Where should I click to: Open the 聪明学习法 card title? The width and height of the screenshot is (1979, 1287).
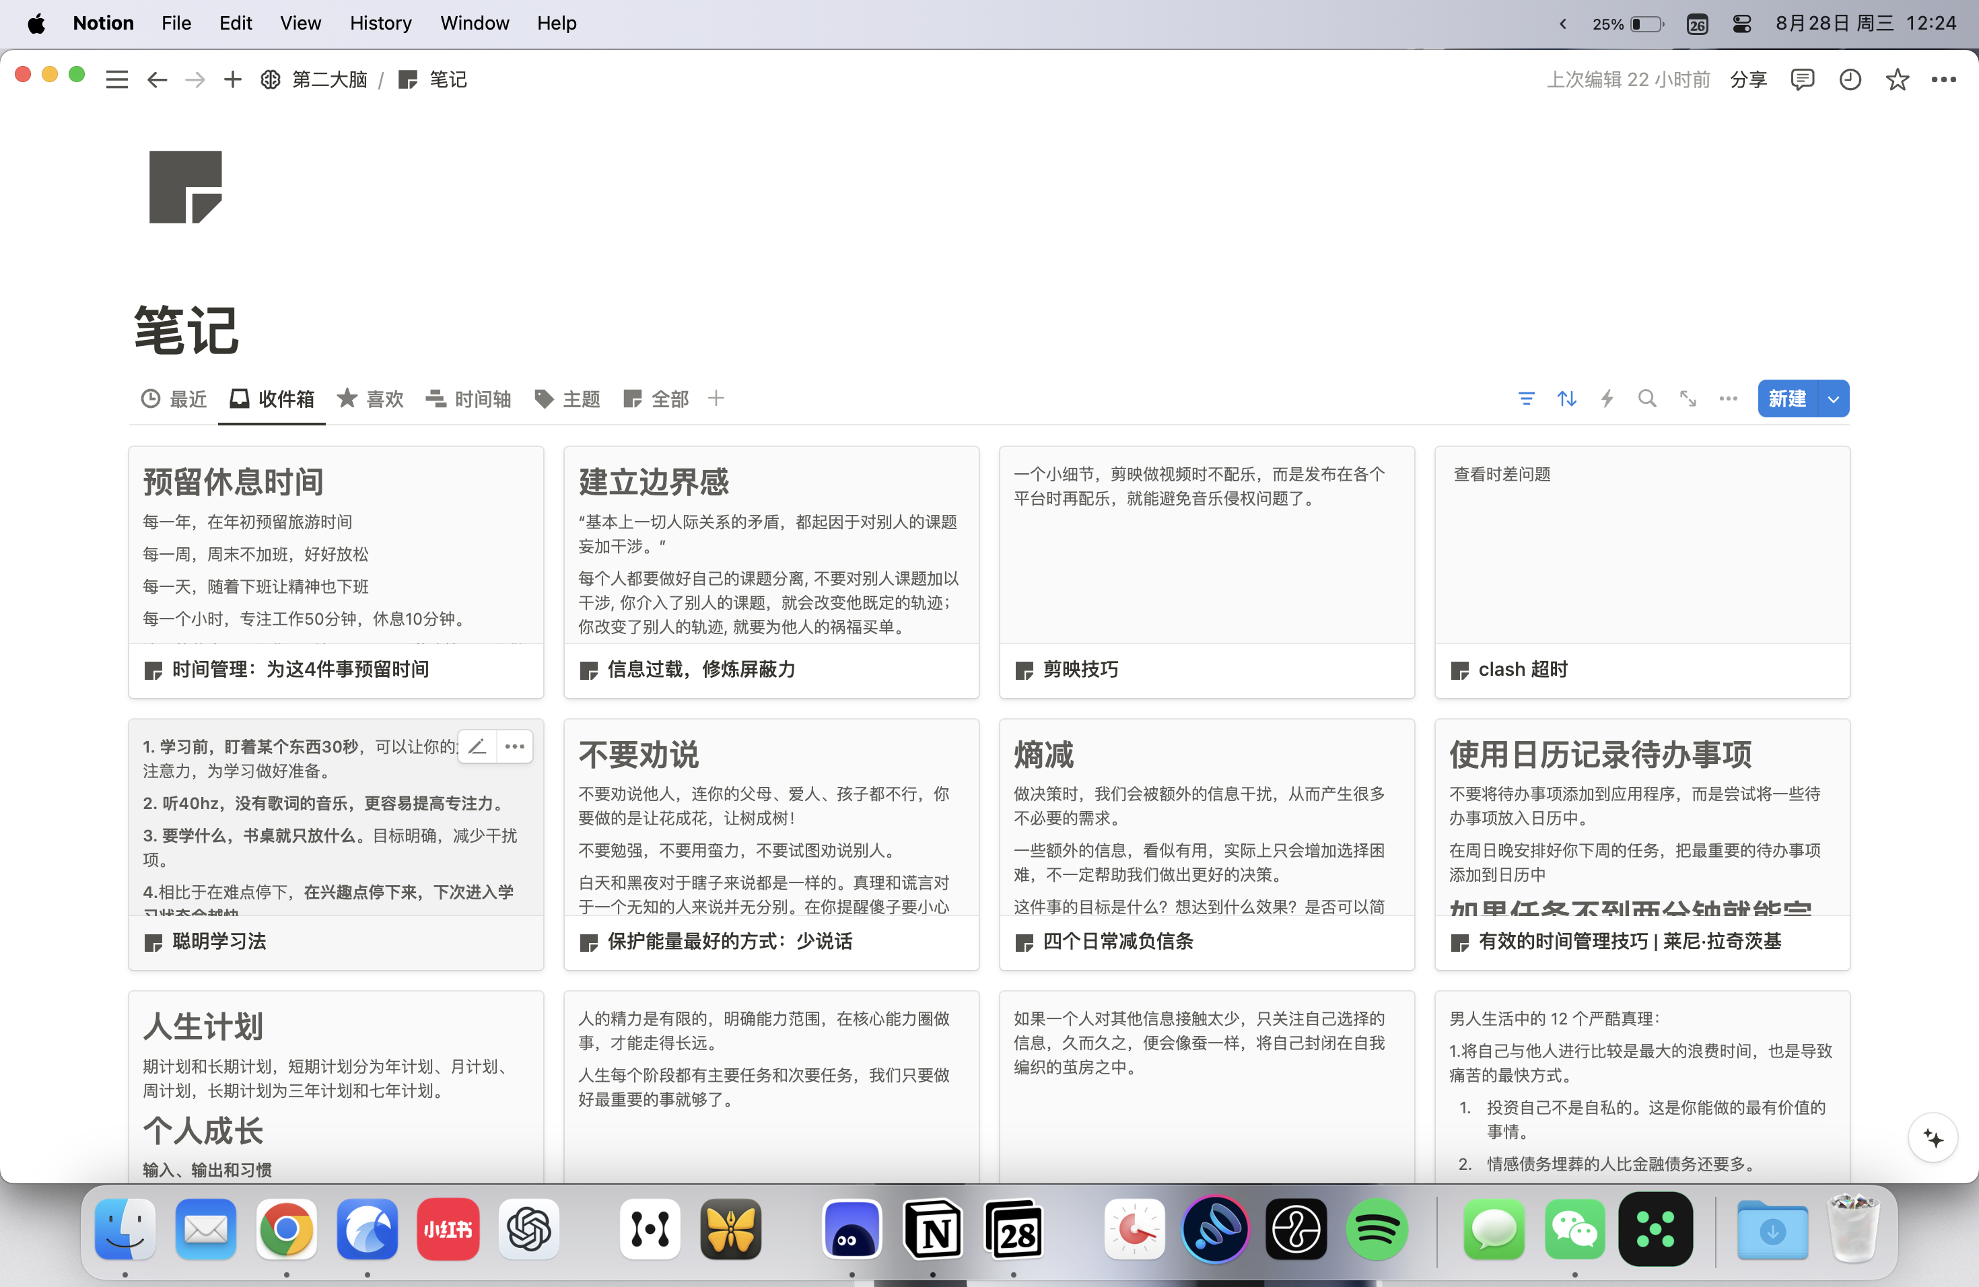[219, 941]
